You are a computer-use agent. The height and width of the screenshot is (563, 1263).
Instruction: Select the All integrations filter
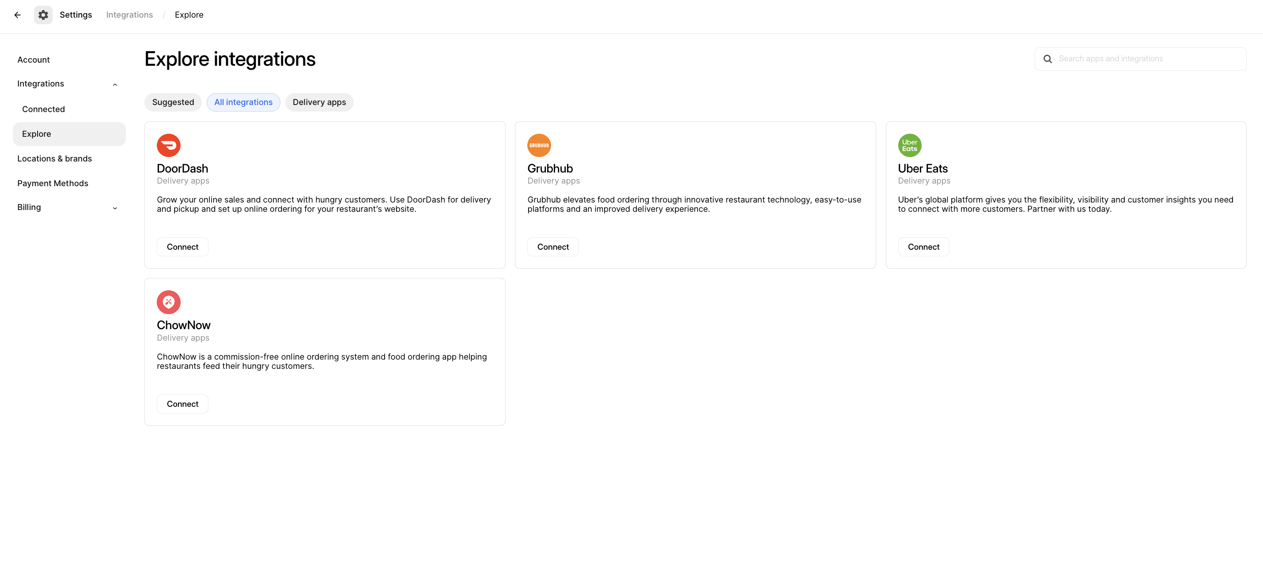[243, 102]
